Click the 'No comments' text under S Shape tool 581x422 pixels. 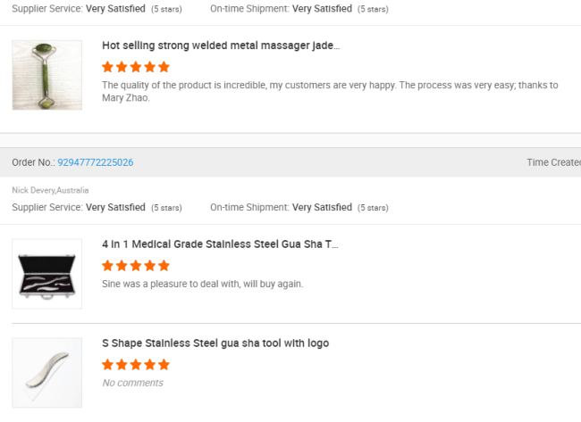[132, 383]
